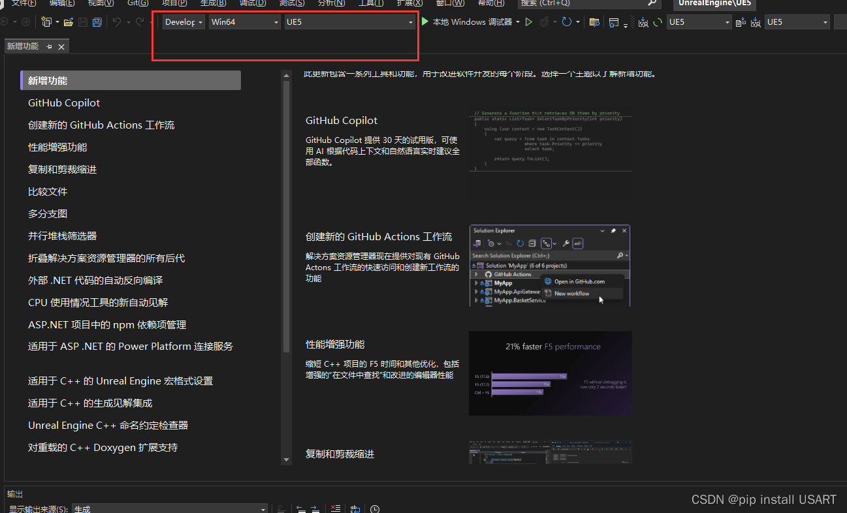Image resolution: width=847 pixels, height=513 pixels.
Task: Click the clock timestamp icon in the Output panel
Action: (375, 509)
